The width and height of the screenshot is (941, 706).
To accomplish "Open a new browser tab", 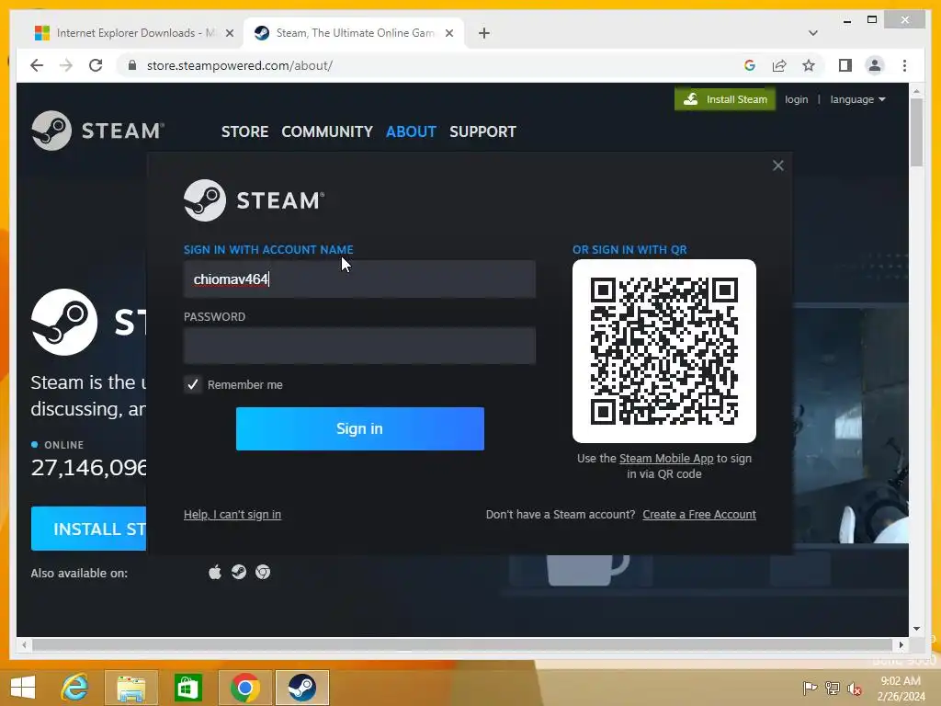I will 484,33.
